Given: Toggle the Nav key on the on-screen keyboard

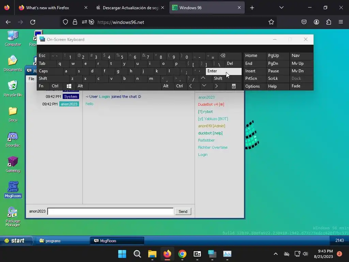Looking at the screenshot, I should coord(301,56).
